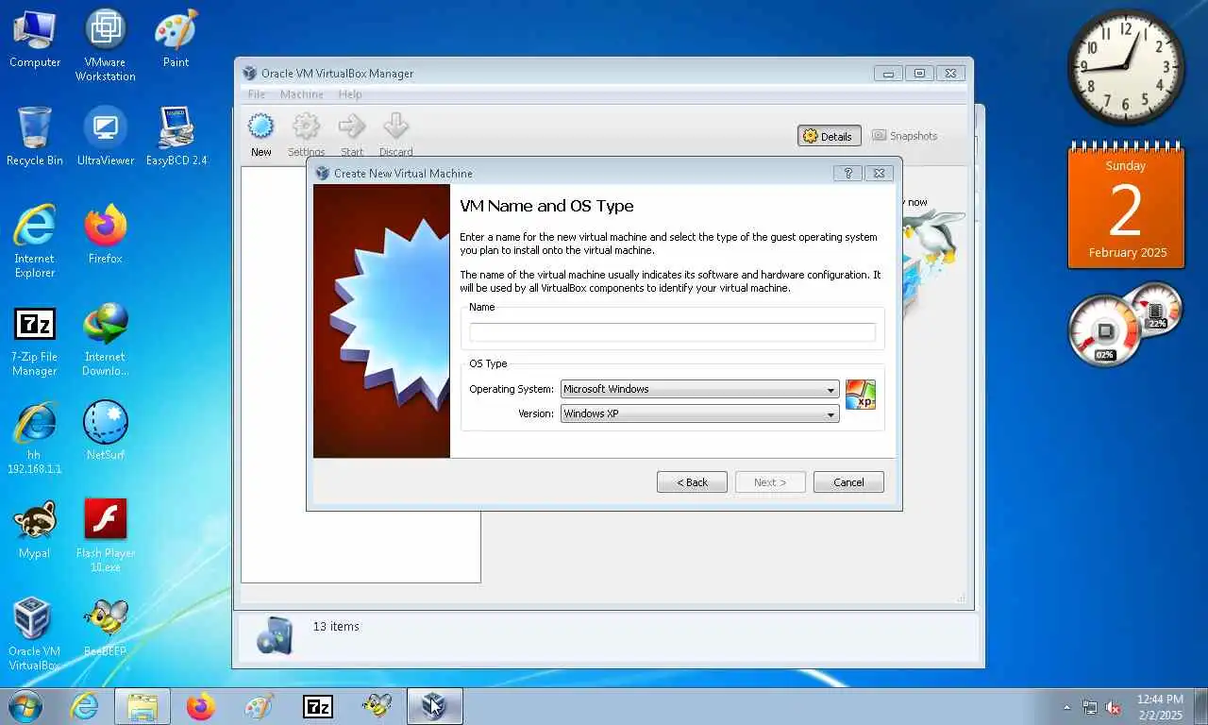Viewport: 1208px width, 725px height.
Task: Select the Mypal desktop icon
Action: pyautogui.click(x=35, y=529)
